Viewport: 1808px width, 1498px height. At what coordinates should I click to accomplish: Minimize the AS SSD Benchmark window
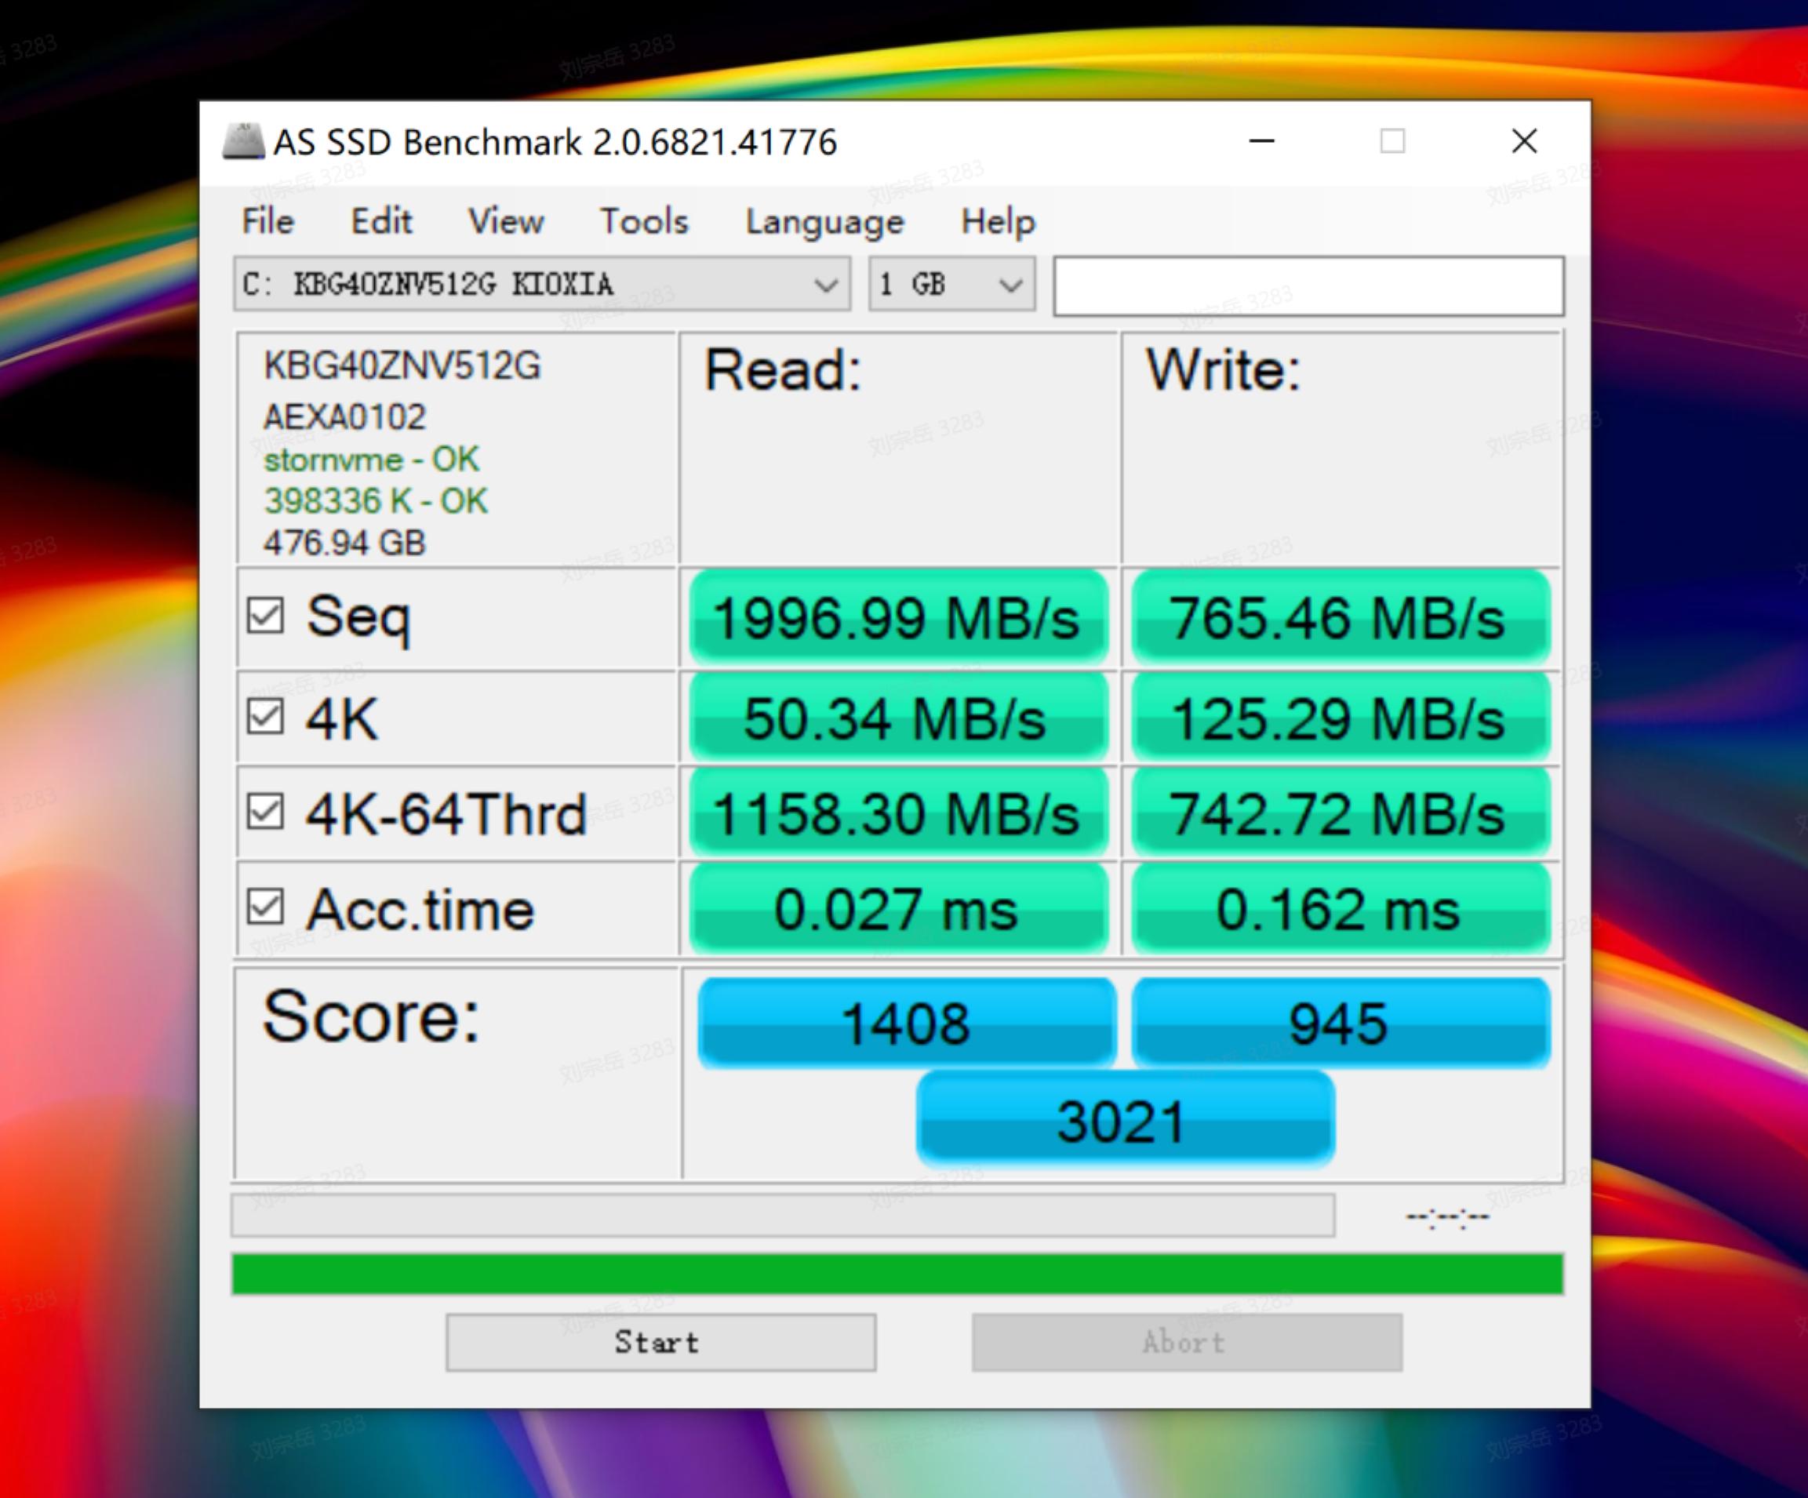coord(1261,141)
